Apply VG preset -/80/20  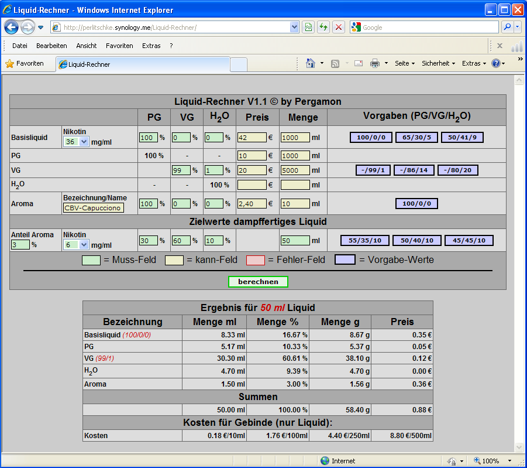tap(457, 170)
